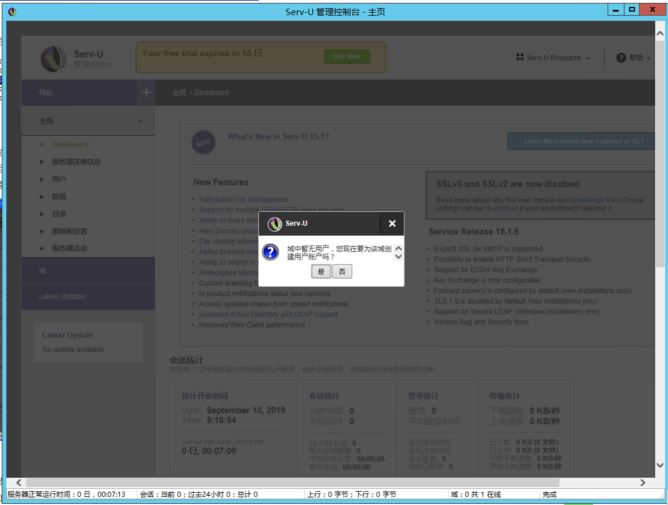Click the 完成 status bar entry

coord(550,495)
